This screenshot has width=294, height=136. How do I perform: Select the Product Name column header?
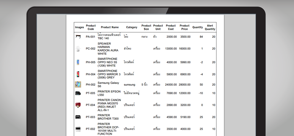[110, 27]
